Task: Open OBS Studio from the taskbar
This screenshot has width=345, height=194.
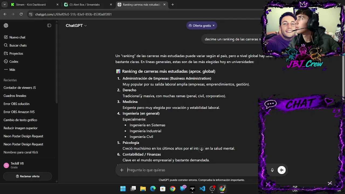Action: coord(212,189)
